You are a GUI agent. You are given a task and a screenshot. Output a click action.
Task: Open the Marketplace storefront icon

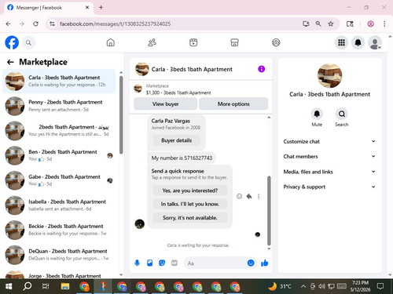click(x=234, y=42)
